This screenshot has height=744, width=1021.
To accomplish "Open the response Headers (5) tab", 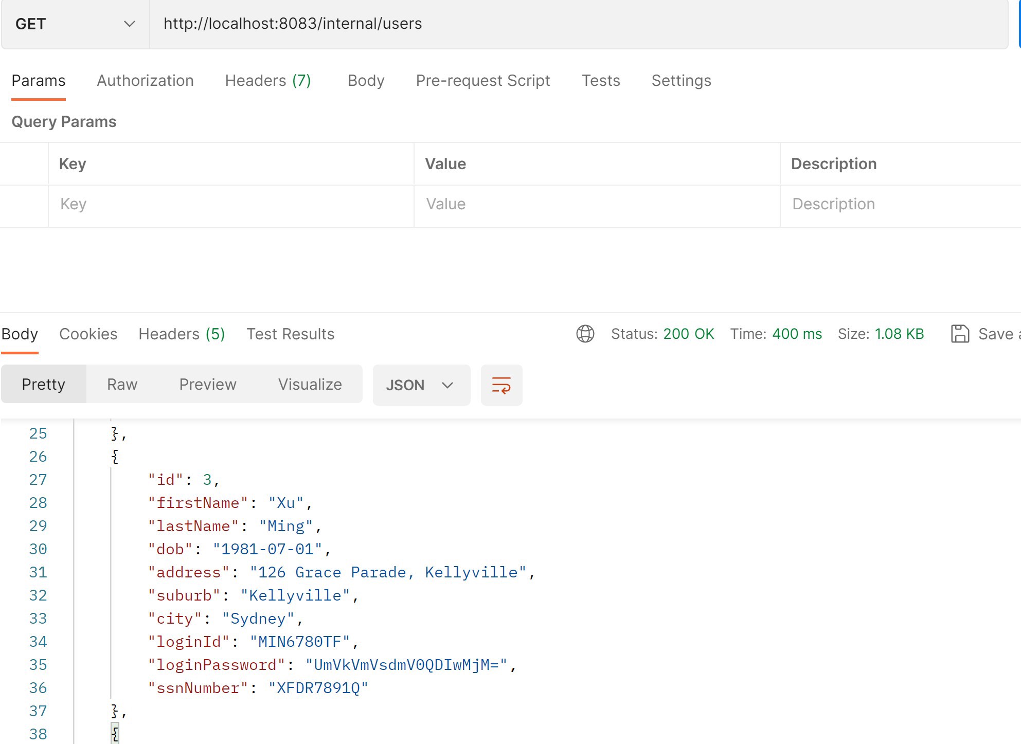I will pos(182,334).
